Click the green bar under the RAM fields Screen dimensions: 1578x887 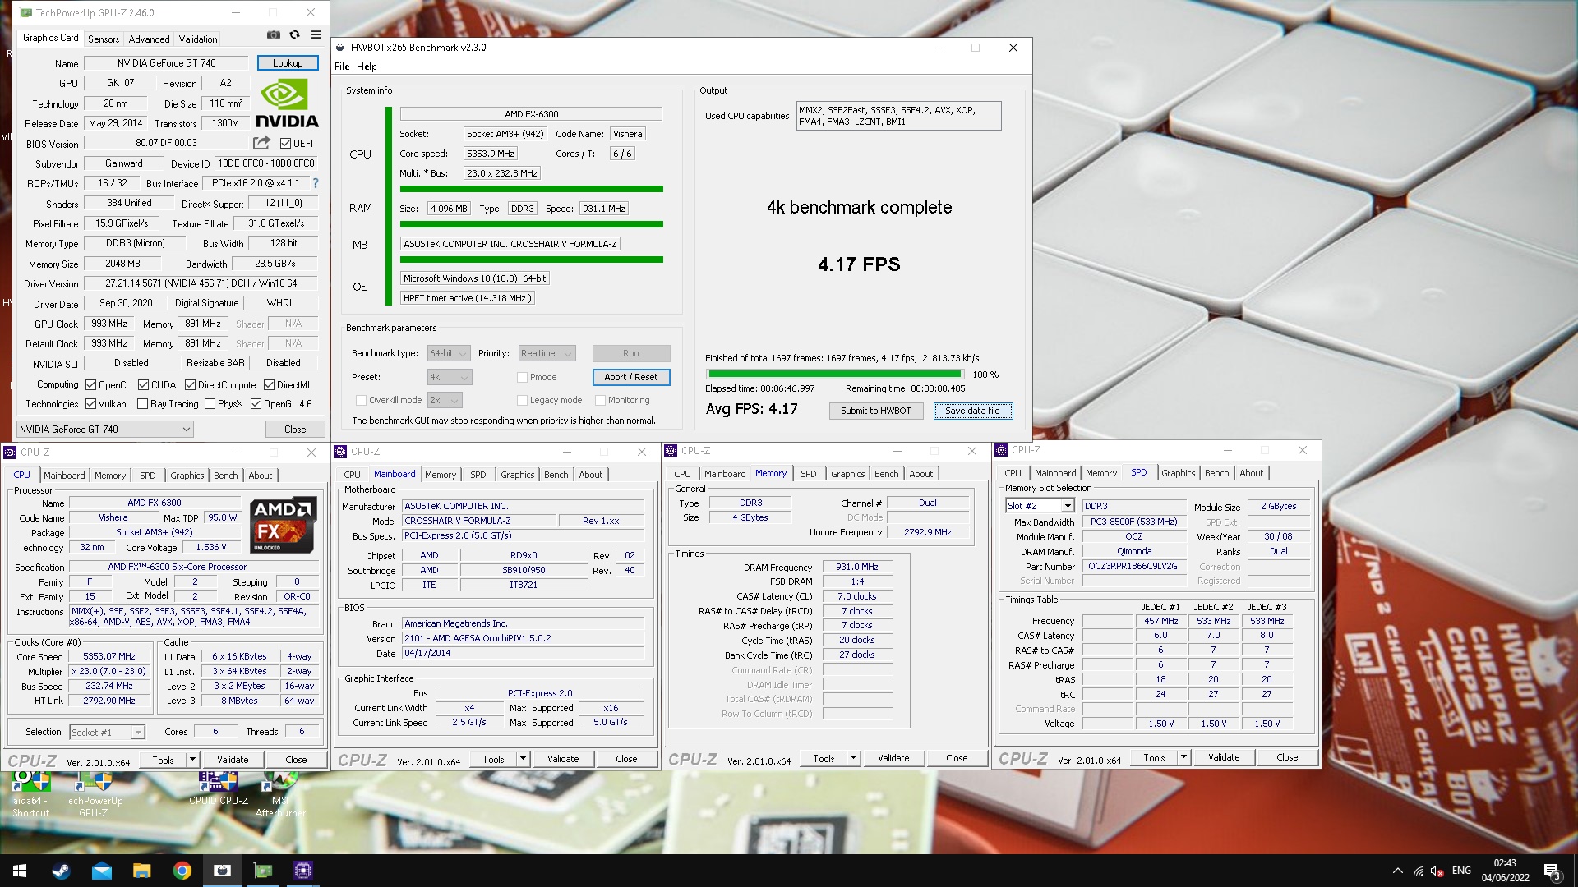point(532,224)
